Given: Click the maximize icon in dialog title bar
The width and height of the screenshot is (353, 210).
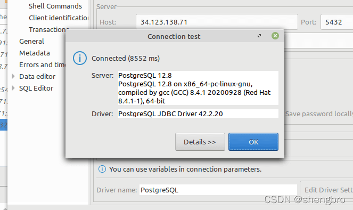Looking at the screenshot, I should tap(259, 36).
